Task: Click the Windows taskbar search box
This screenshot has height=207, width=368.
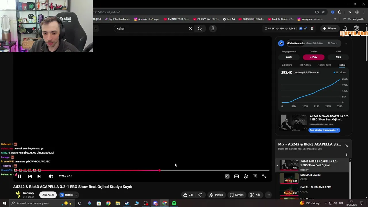Action: (x=42, y=203)
